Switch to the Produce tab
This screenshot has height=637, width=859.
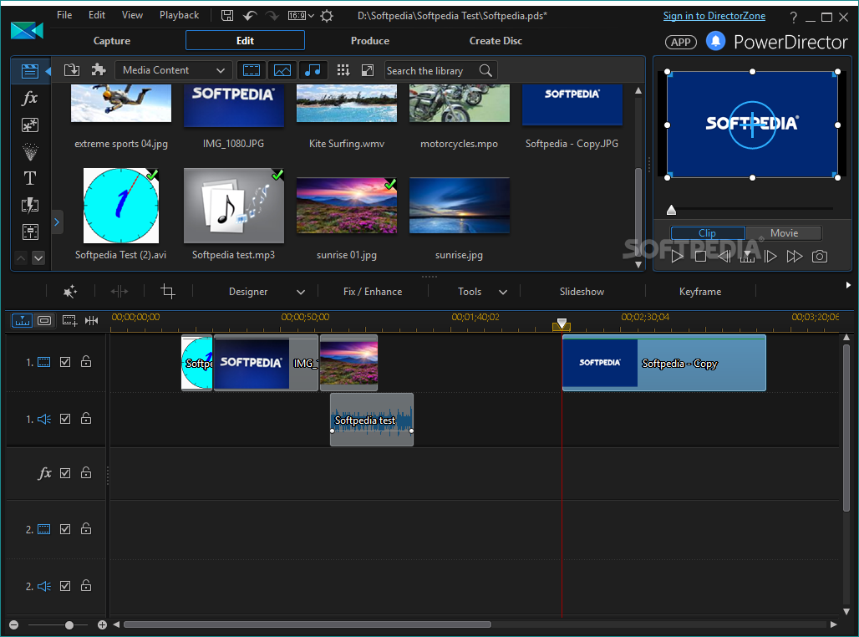coord(370,41)
